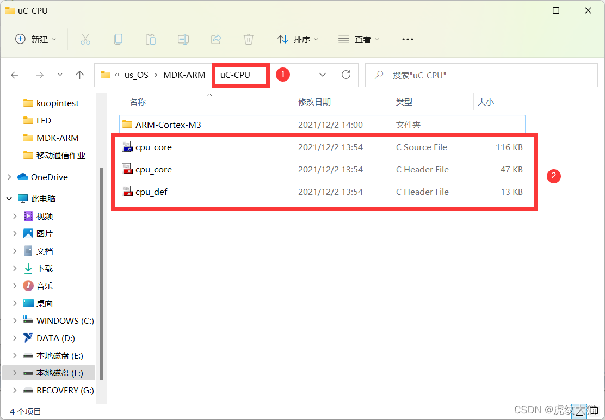Sort by Date modified (修改日期) column
This screenshot has height=420, width=605.
click(x=314, y=102)
